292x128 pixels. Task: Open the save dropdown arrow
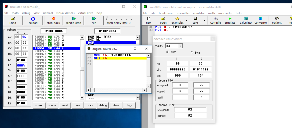tap(204, 20)
